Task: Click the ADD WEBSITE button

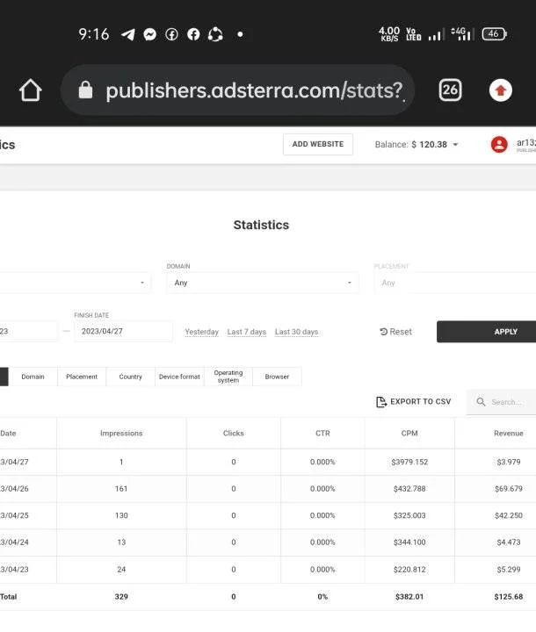Action: tap(318, 144)
